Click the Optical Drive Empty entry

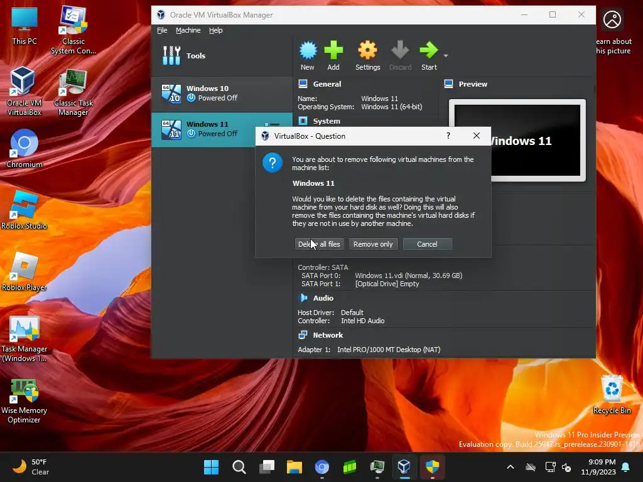tap(387, 284)
